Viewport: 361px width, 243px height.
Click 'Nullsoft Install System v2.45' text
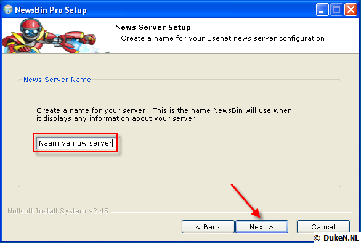coord(58,211)
